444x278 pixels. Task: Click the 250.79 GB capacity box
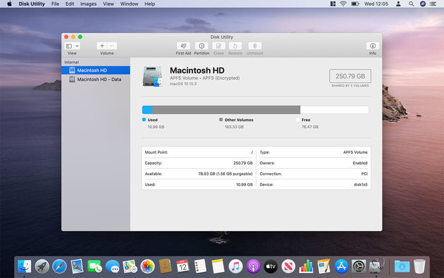pos(350,76)
